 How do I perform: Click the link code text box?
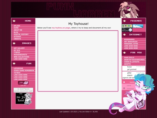23,90
